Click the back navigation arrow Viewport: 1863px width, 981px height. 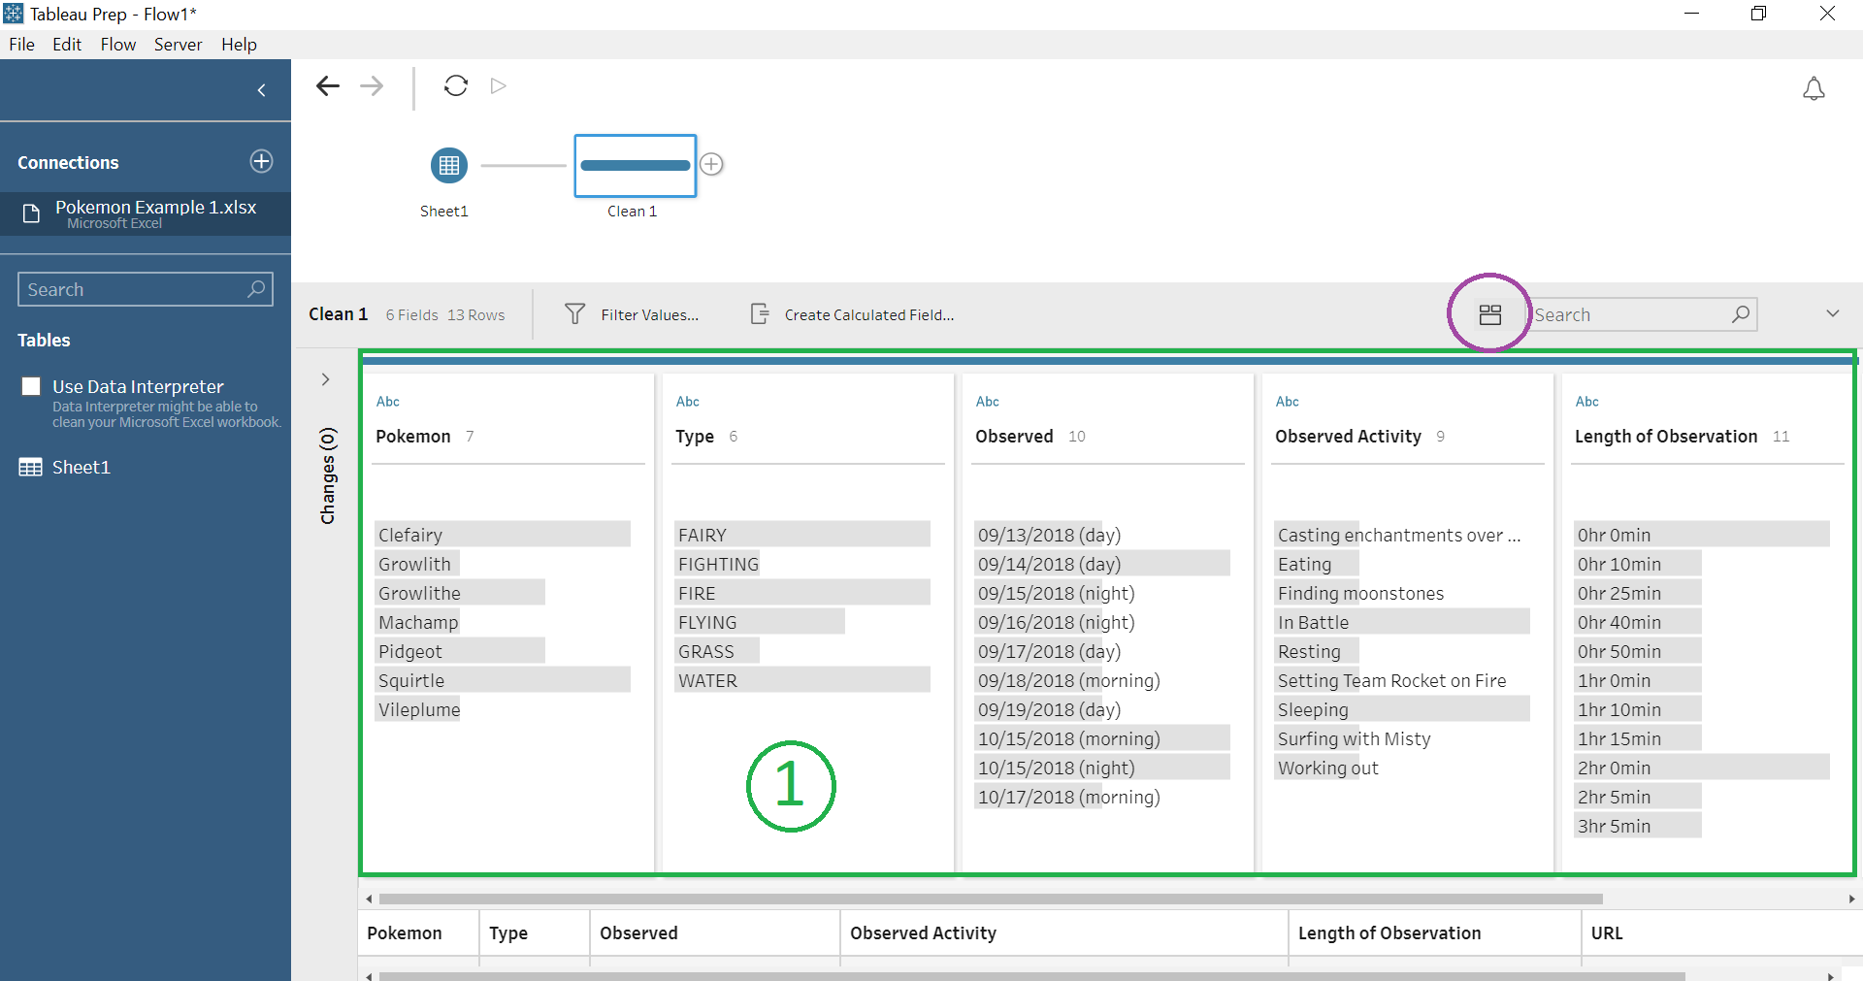coord(328,85)
